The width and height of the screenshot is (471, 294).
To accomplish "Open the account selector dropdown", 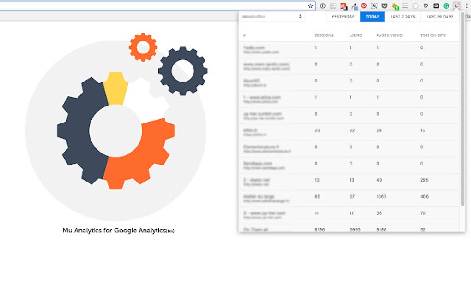I will coord(272,16).
